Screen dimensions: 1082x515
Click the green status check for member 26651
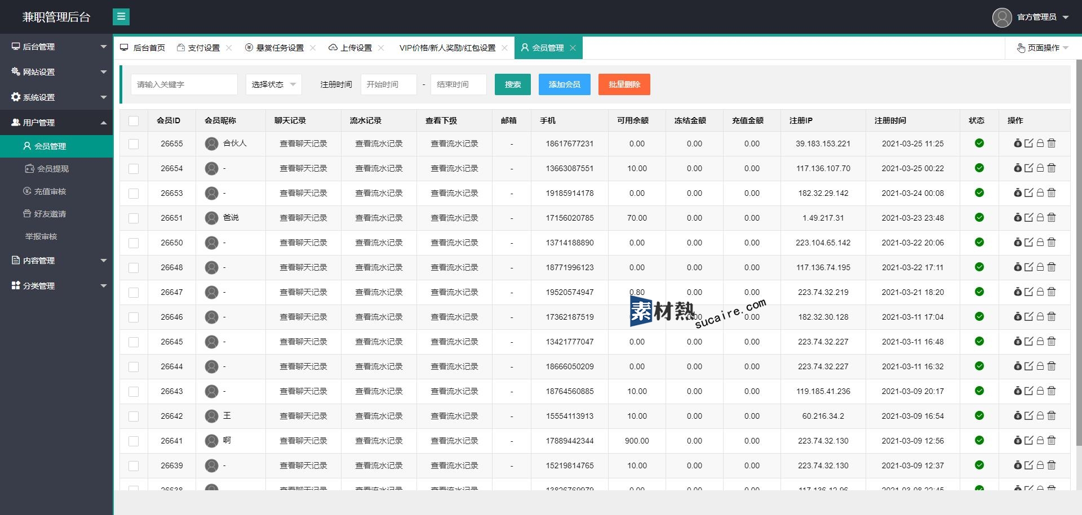tap(979, 218)
